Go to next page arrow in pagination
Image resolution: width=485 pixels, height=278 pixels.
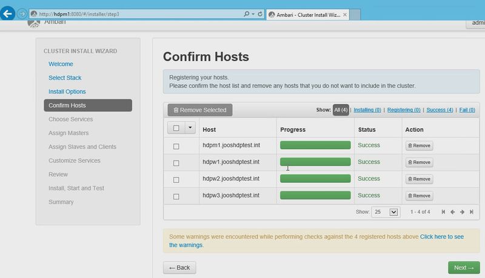pos(462,212)
